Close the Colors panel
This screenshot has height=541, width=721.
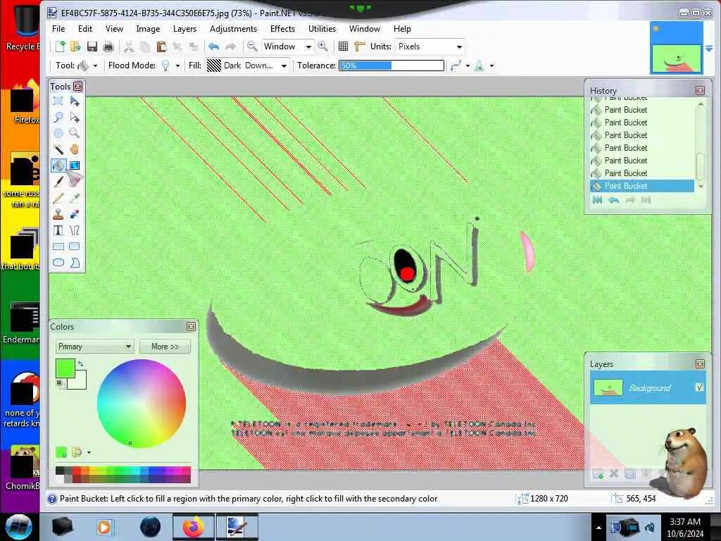192,326
